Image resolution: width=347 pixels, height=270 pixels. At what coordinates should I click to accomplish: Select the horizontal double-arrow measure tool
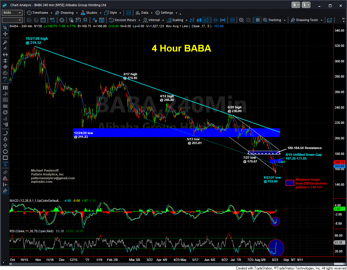click(x=5, y=54)
